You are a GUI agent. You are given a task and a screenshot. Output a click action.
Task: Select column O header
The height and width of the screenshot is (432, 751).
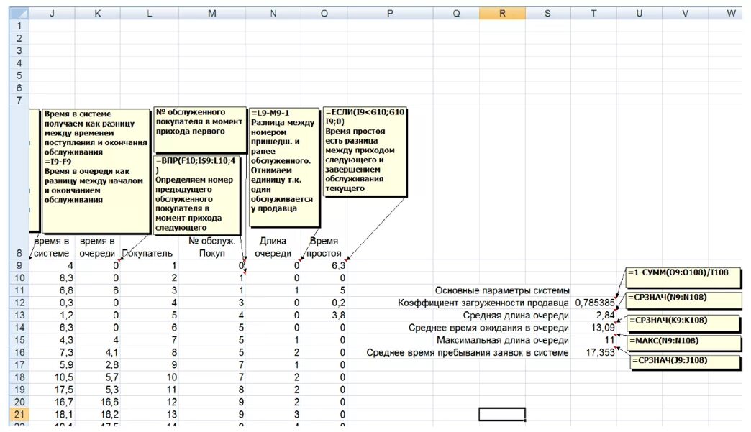324,14
